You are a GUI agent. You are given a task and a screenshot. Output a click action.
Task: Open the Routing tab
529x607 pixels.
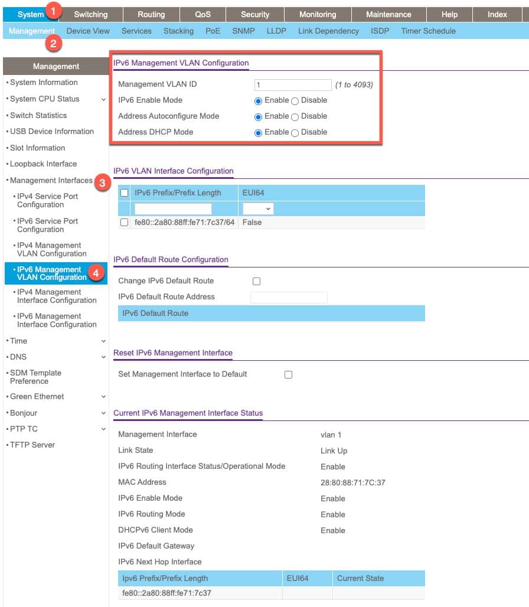click(x=151, y=15)
